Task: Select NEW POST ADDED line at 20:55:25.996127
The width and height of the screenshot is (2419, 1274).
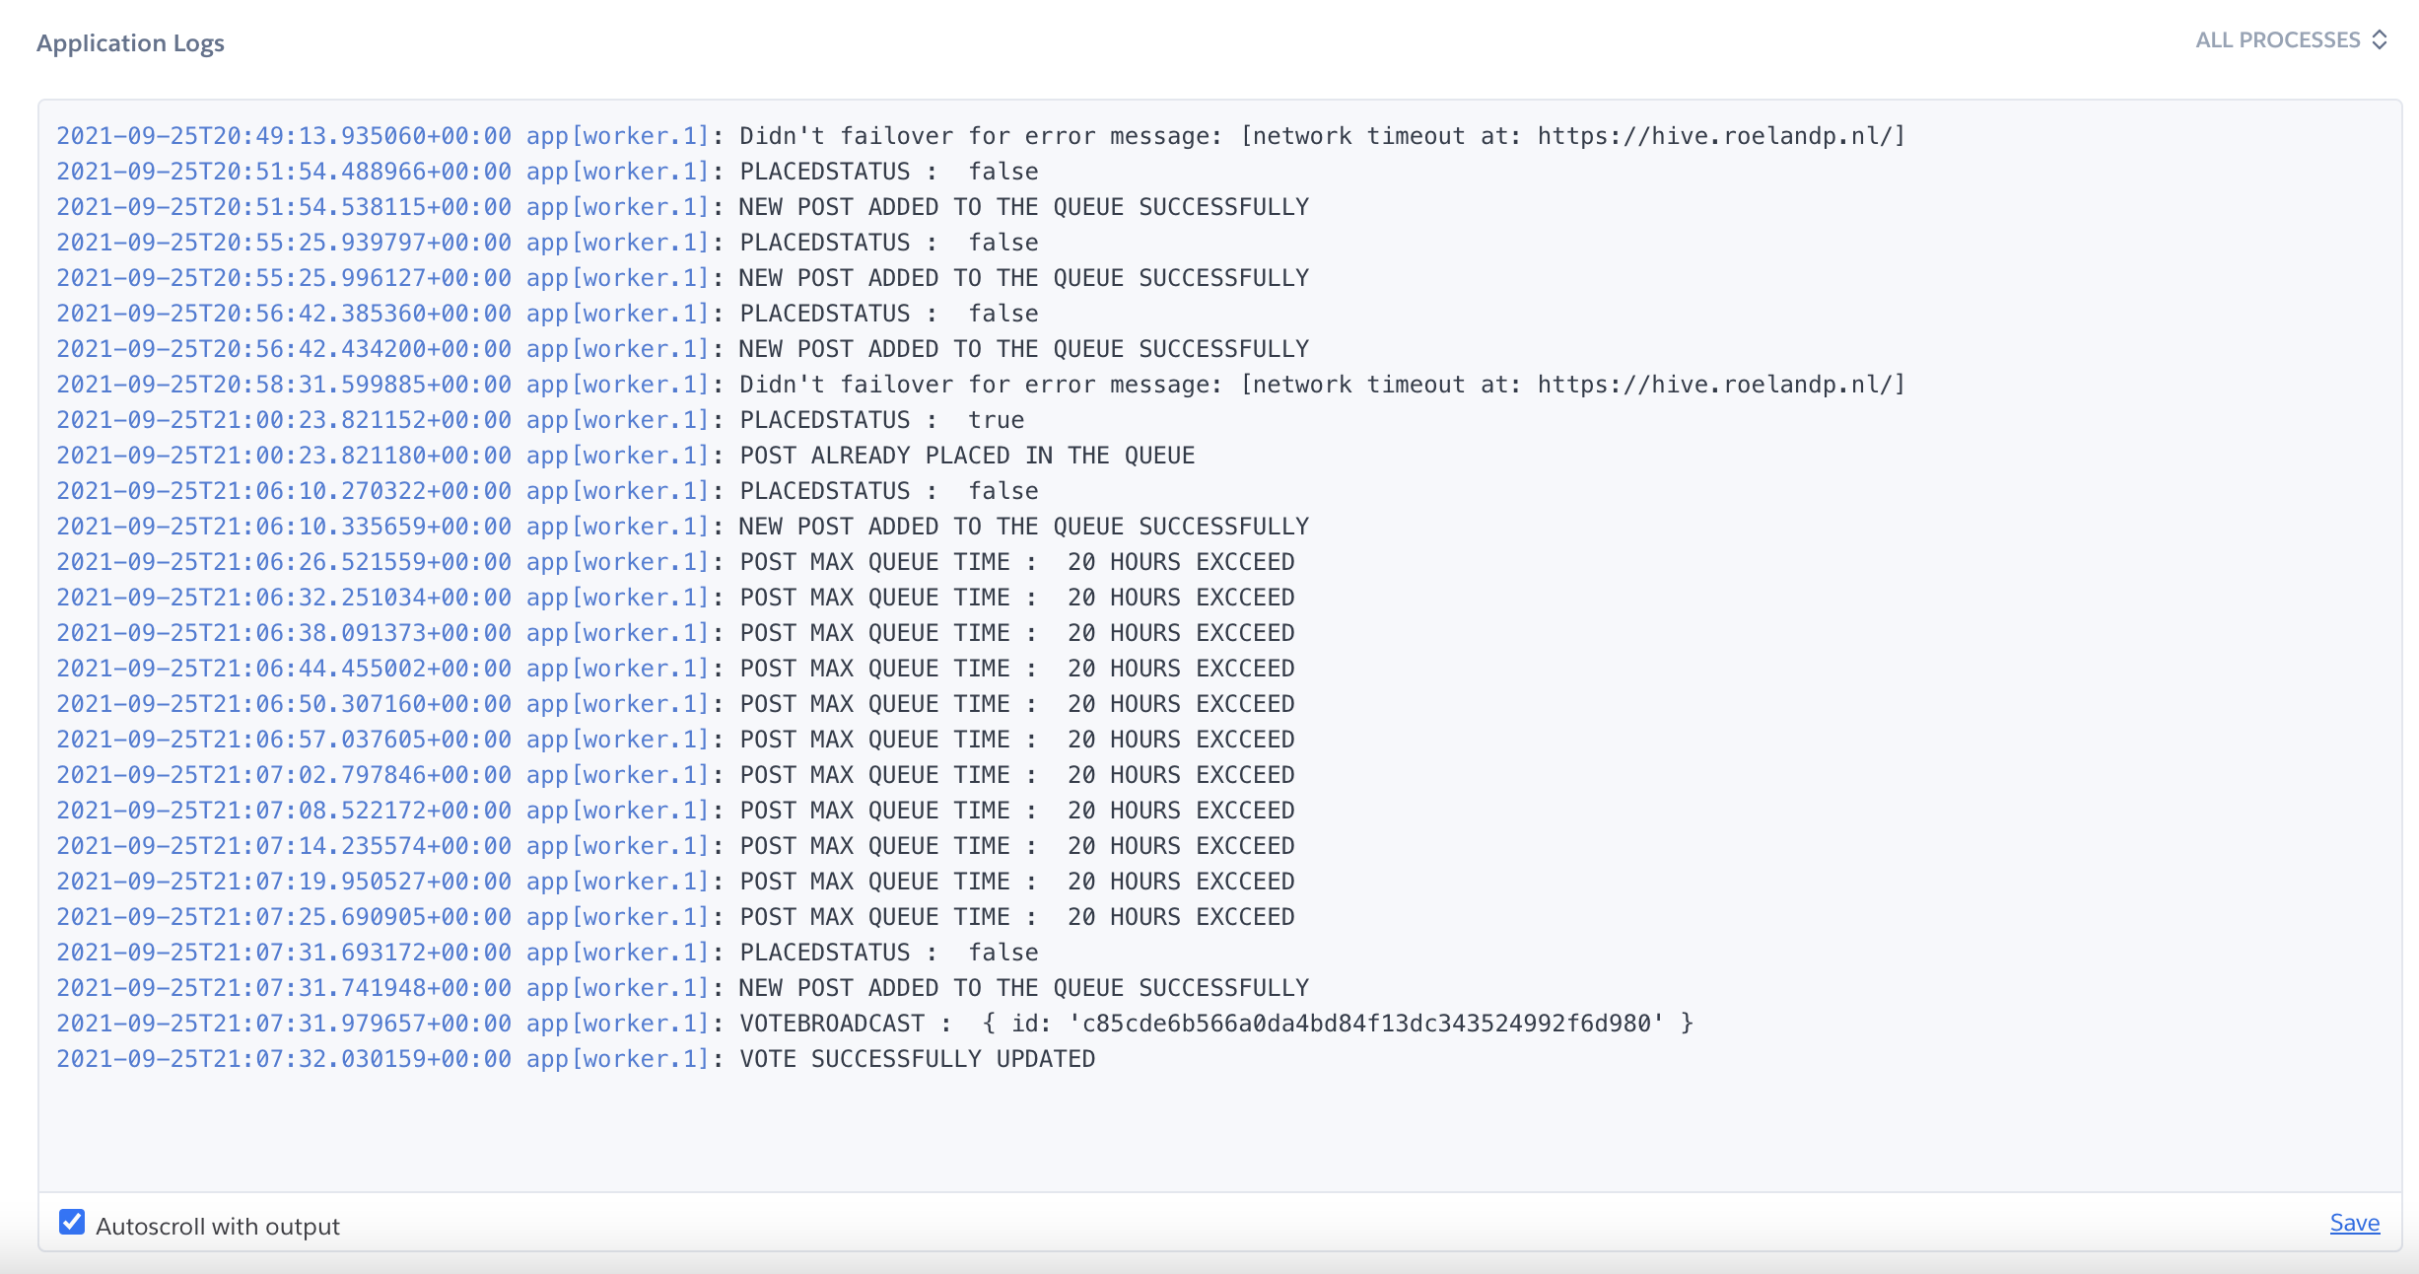Action: click(x=682, y=278)
